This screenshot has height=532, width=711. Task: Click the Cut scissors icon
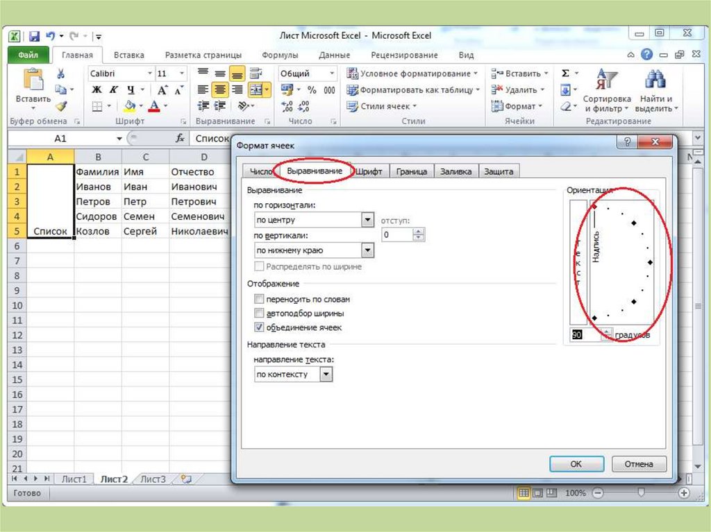pos(61,74)
